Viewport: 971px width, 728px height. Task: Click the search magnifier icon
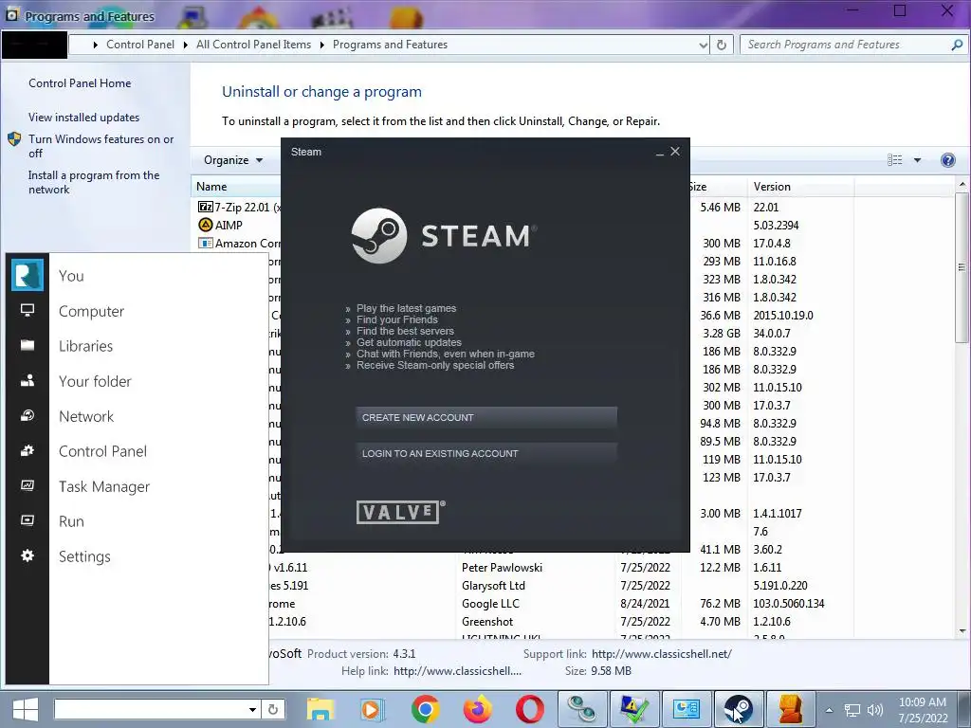tap(957, 45)
